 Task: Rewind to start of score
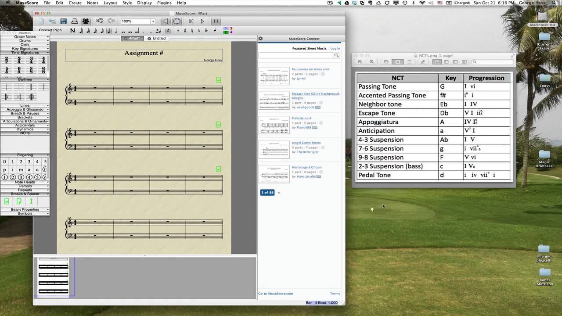tap(191, 21)
